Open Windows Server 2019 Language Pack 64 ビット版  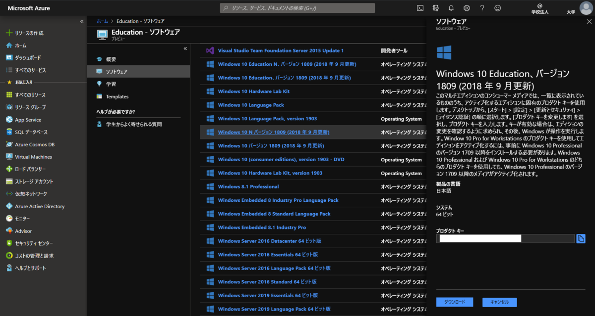274,309
